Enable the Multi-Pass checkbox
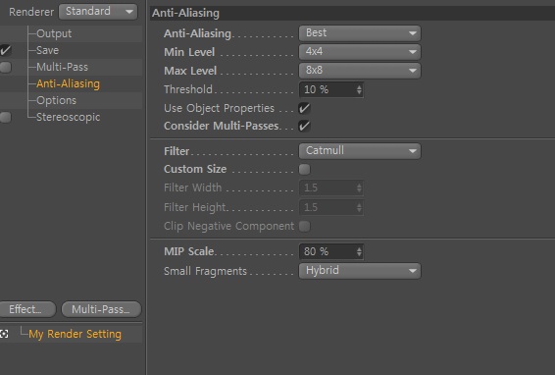The height and width of the screenshot is (375, 555). (5, 67)
